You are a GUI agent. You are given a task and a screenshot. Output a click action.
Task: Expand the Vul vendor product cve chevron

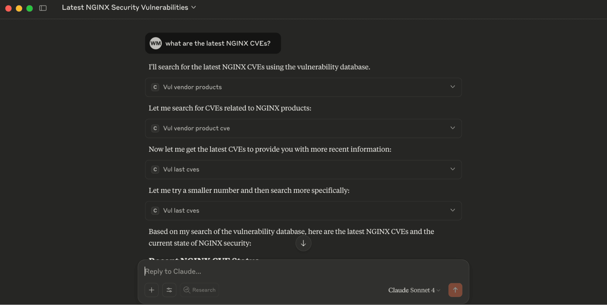[452, 128]
